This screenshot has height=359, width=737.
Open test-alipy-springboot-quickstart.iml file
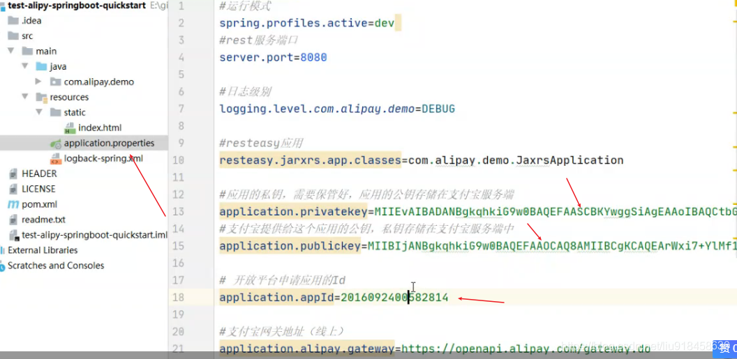click(x=94, y=235)
